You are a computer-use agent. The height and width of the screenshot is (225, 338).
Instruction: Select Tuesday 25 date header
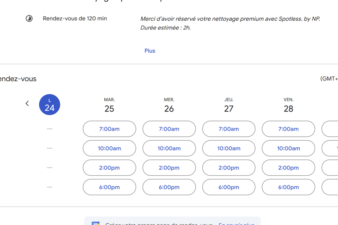(109, 105)
